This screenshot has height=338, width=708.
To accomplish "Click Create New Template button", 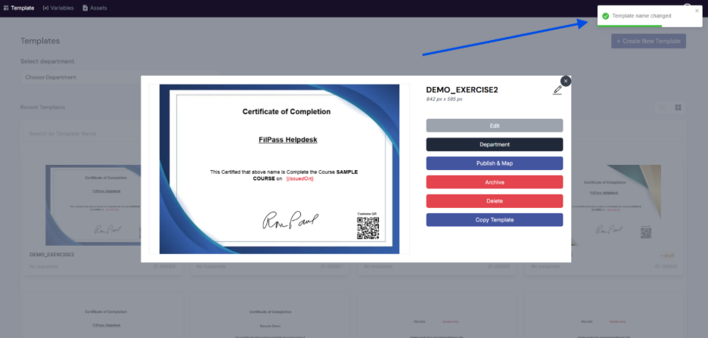I will [x=648, y=41].
